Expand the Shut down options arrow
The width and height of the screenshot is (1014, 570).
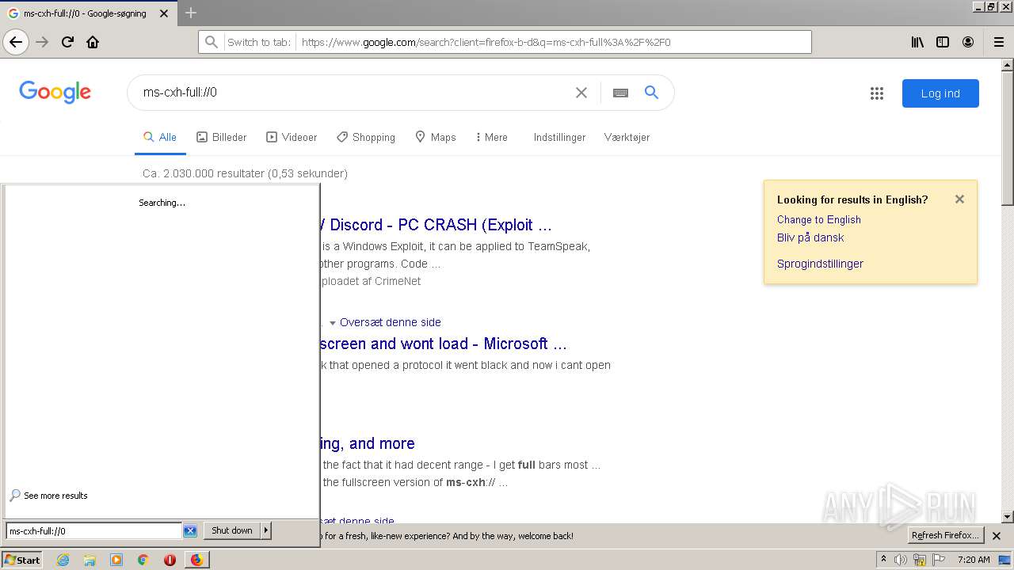[x=266, y=530]
